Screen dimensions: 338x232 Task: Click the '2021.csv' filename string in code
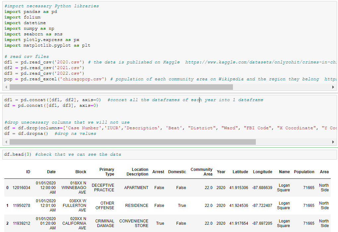[68, 68]
